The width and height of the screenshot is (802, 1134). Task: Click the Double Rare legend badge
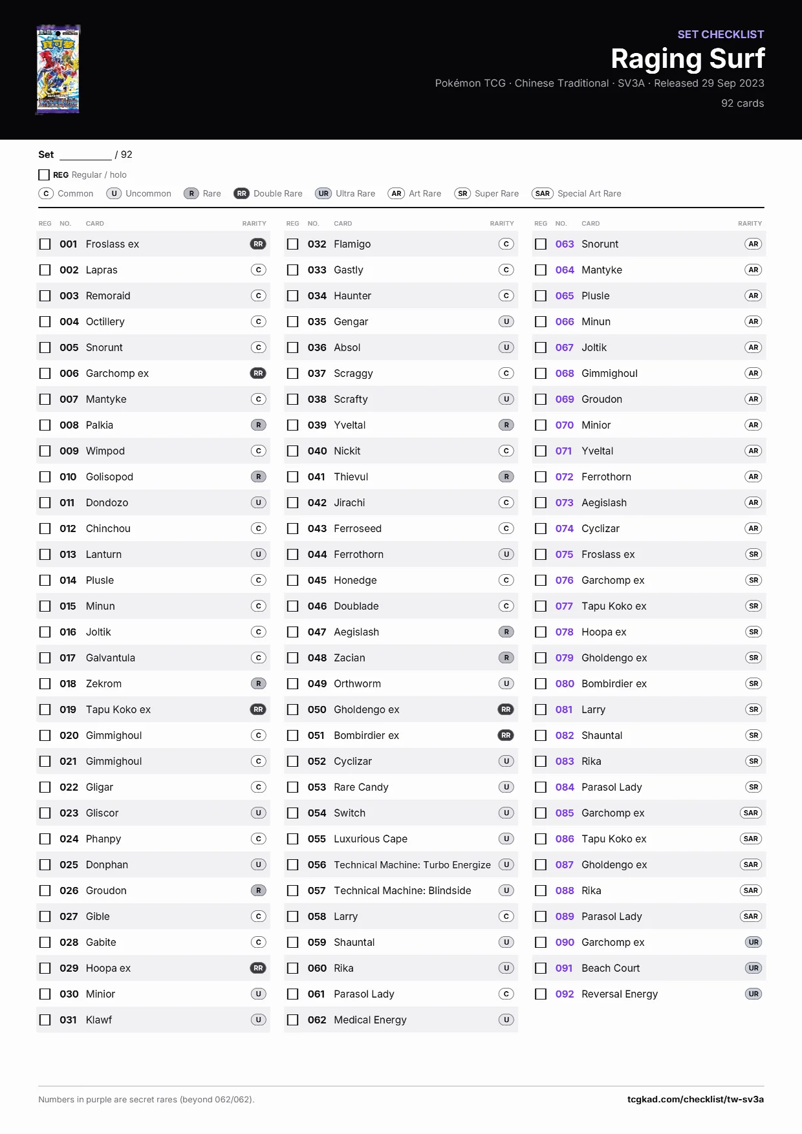coord(241,193)
